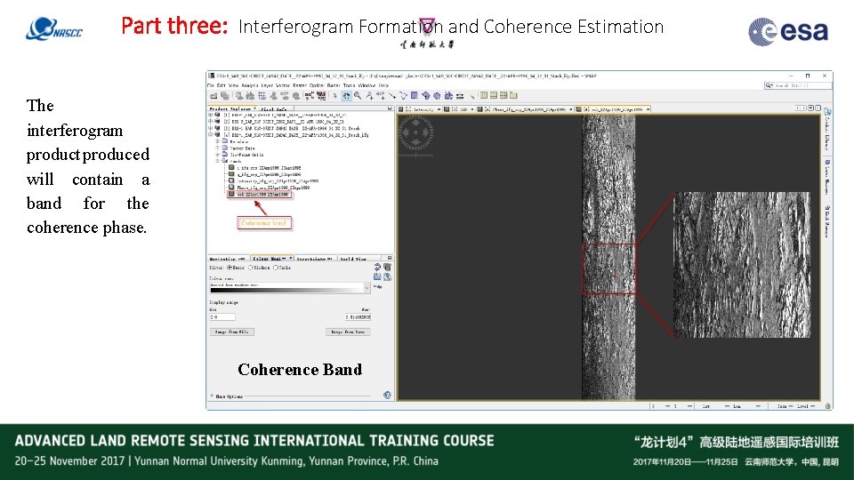The width and height of the screenshot is (854, 480).
Task: Close the Product Explorer tab
Action: pyautogui.click(x=254, y=108)
